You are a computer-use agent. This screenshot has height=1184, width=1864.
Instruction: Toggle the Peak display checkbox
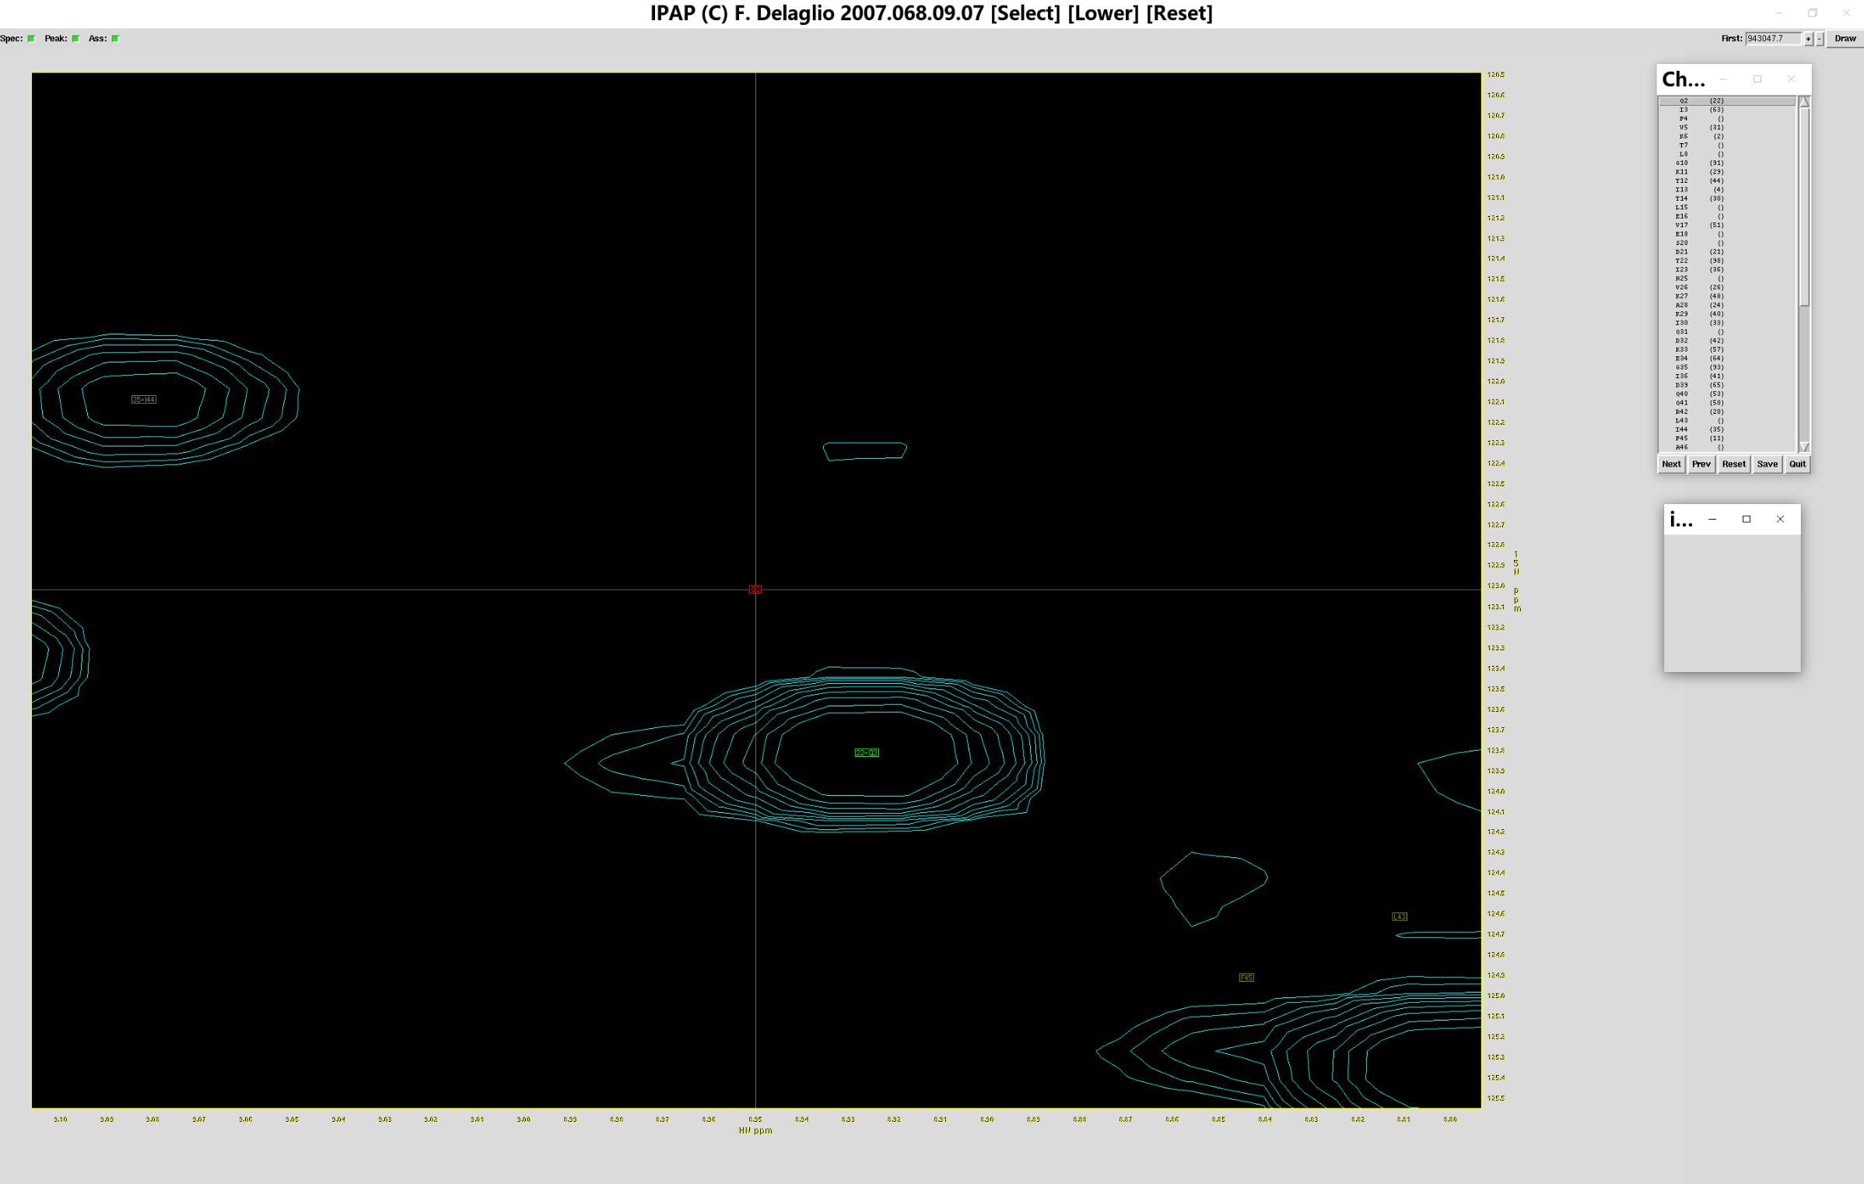pos(75,39)
